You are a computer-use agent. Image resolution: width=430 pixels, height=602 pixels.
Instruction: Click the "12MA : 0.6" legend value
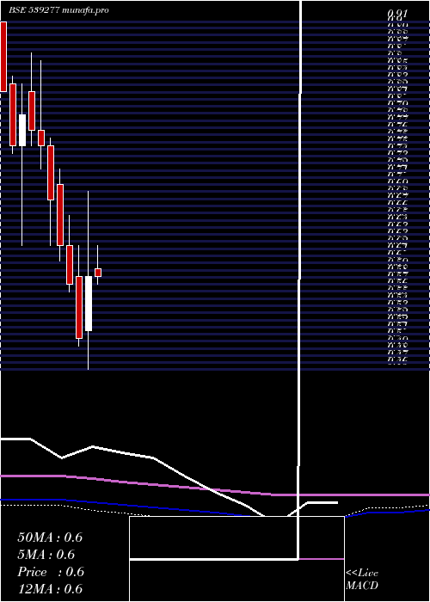[50, 589]
